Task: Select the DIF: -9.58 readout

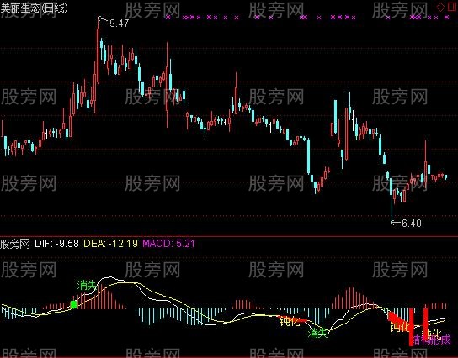Action: pos(56,244)
